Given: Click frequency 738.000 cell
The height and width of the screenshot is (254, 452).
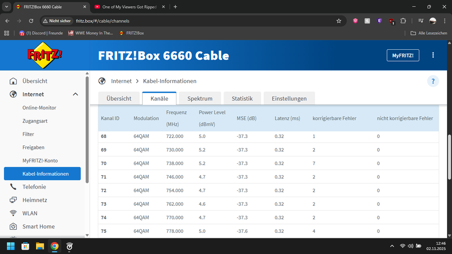Looking at the screenshot, I should pyautogui.click(x=175, y=163).
